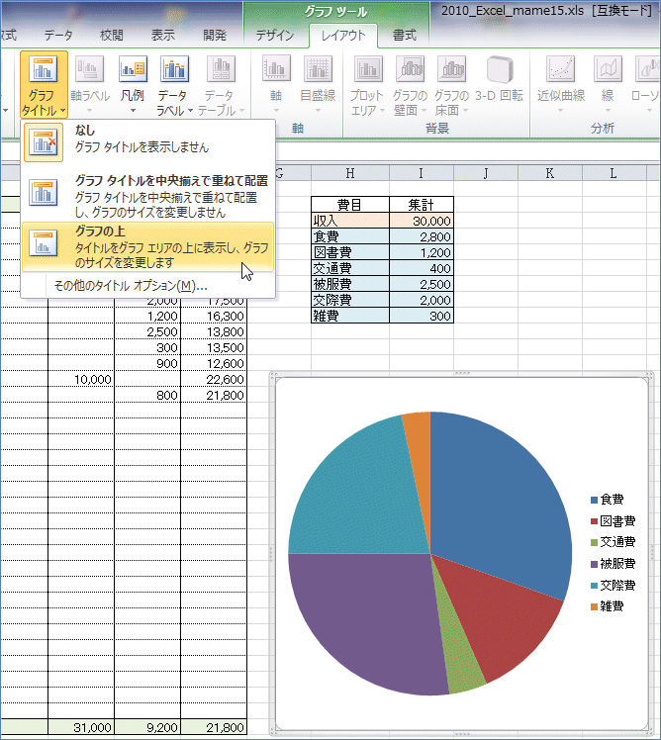661x740 pixels.
Task: Expand the グラフ タイトル dropdown arrow
Action: pyautogui.click(x=62, y=111)
